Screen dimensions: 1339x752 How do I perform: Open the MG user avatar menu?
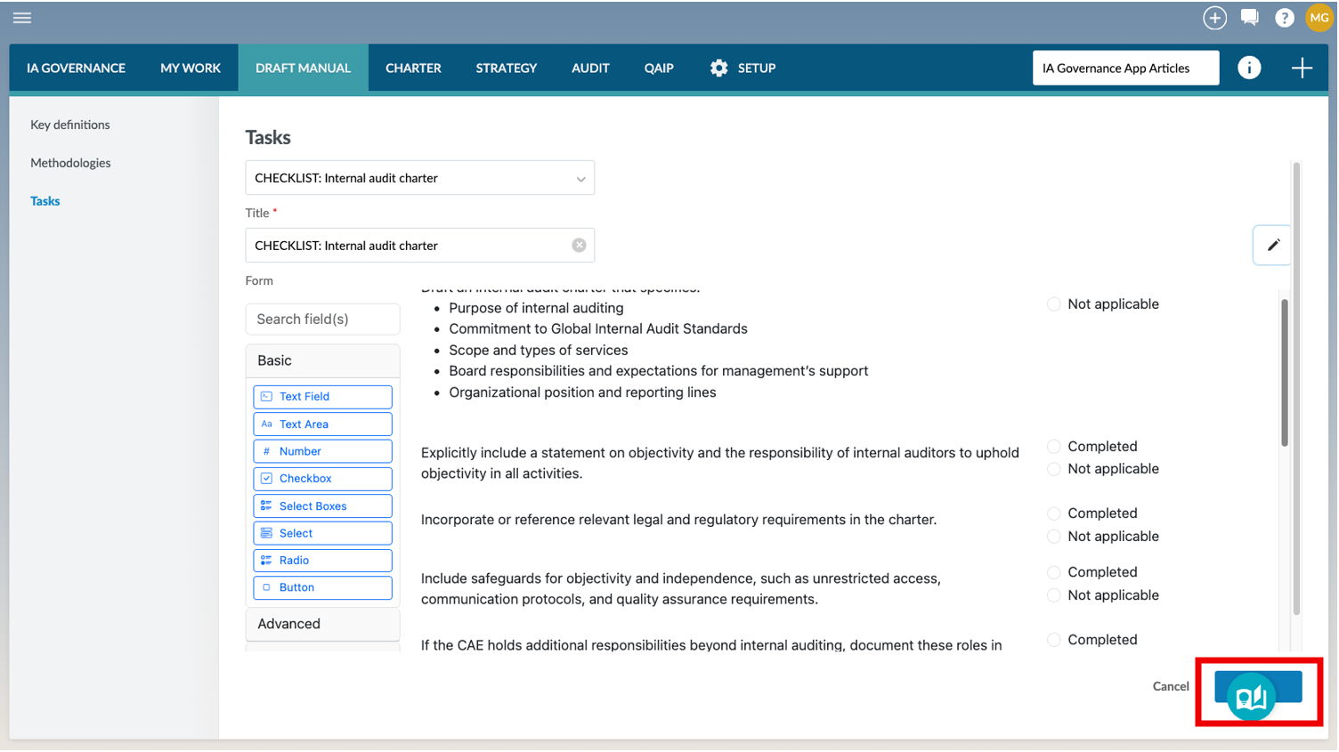pos(1319,18)
